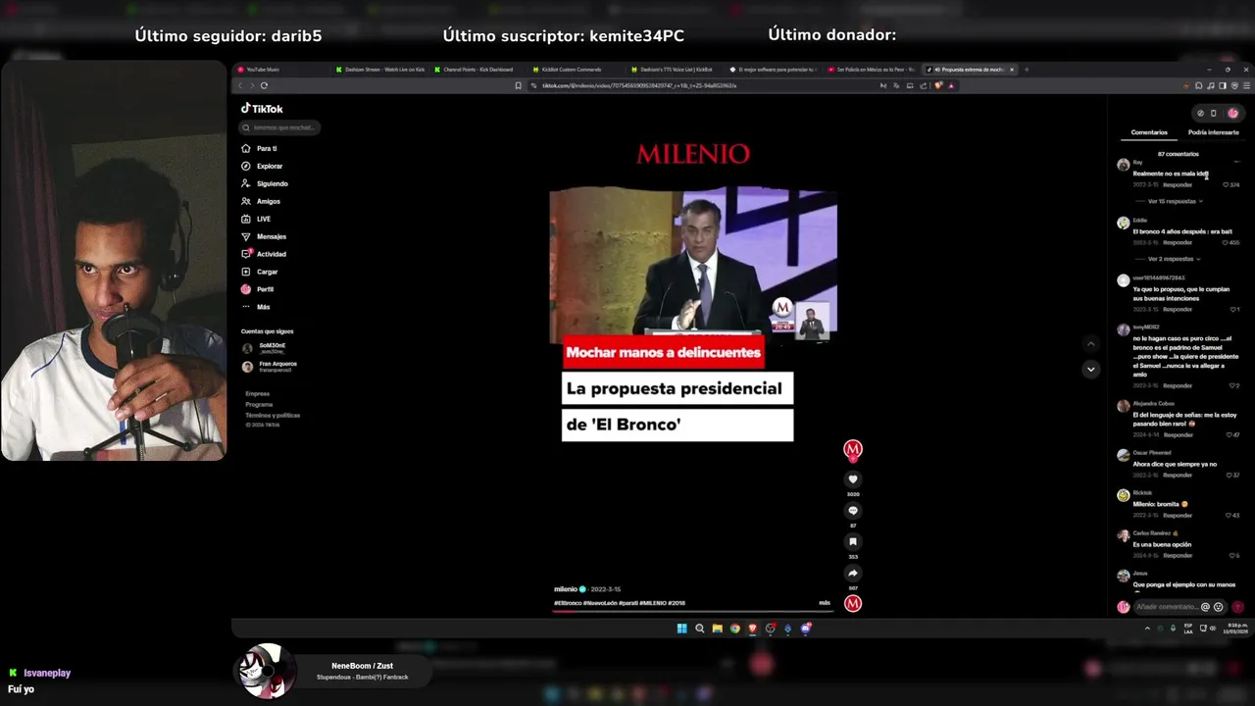This screenshot has width=1255, height=706.
Task: Click the TikTok logo
Action: pyautogui.click(x=262, y=109)
